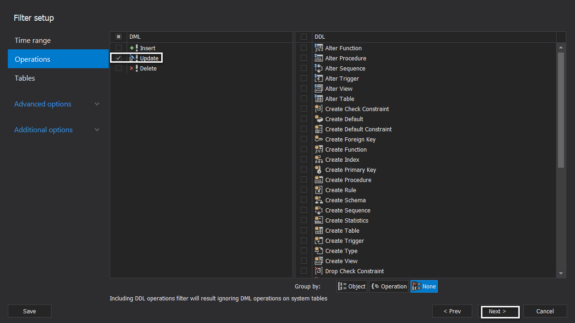Expand Additional options chevron
Screen dimensions: 575x323
[97, 130]
